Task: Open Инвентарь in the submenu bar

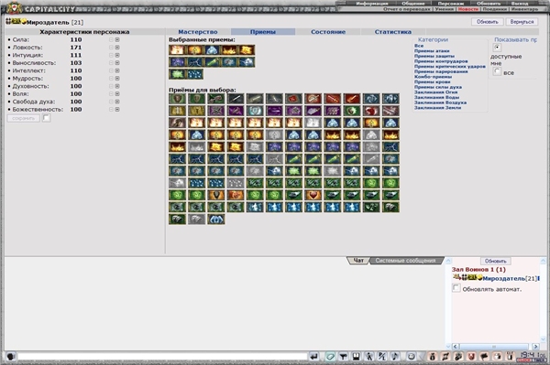Action: click(524, 9)
